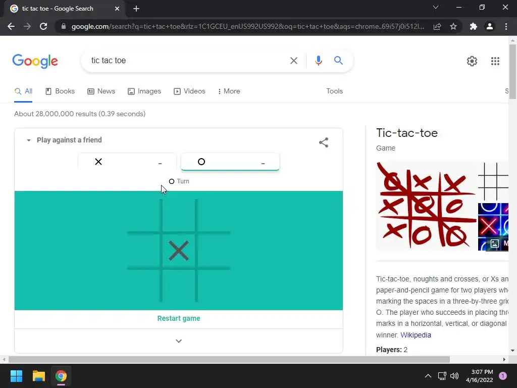Switch to the Videos tab

190,91
